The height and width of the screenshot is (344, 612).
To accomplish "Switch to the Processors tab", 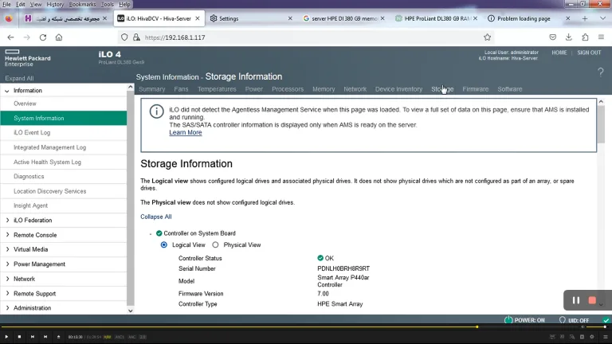I will point(288,89).
